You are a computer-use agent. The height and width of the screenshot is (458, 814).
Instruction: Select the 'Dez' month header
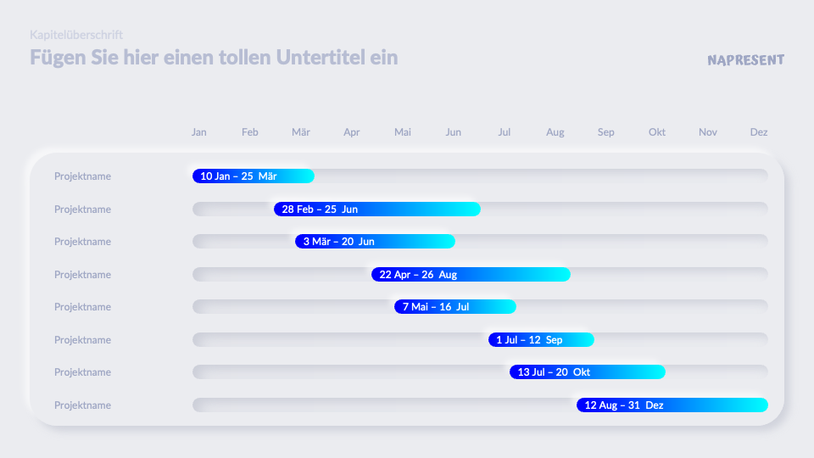pyautogui.click(x=759, y=132)
